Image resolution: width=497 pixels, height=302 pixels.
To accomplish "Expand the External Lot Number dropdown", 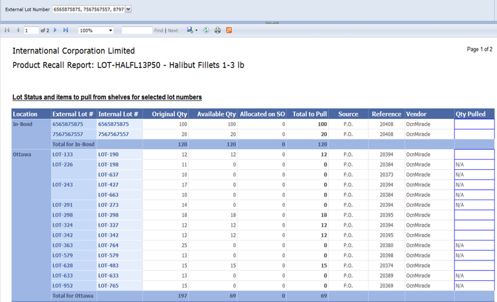I will pyautogui.click(x=128, y=9).
